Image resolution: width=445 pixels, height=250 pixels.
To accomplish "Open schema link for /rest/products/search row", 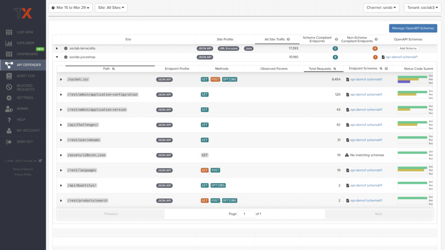I will point(366,200).
